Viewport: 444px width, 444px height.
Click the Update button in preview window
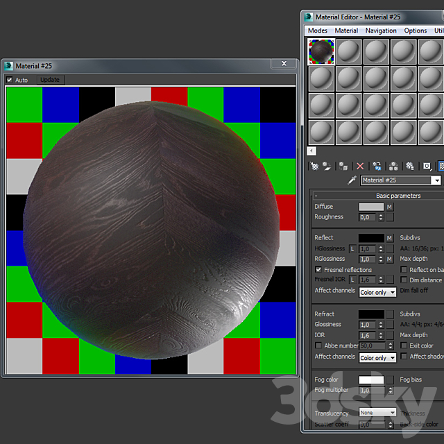coord(50,80)
